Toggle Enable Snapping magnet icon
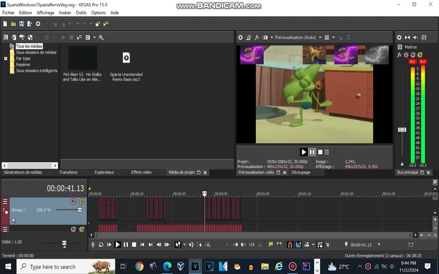This screenshot has width=439, height=274. (290, 245)
